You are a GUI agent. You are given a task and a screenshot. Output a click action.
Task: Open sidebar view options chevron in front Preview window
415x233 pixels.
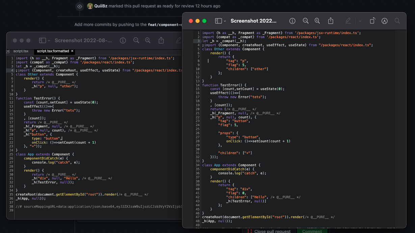[225, 21]
